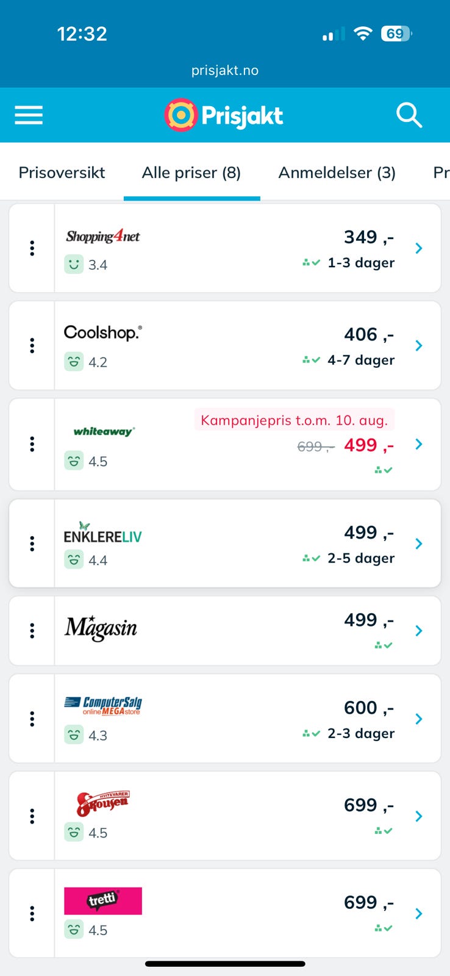Viewport: 450px width, 976px height.
Task: Switch to the Prisoversikt tab
Action: coord(62,173)
